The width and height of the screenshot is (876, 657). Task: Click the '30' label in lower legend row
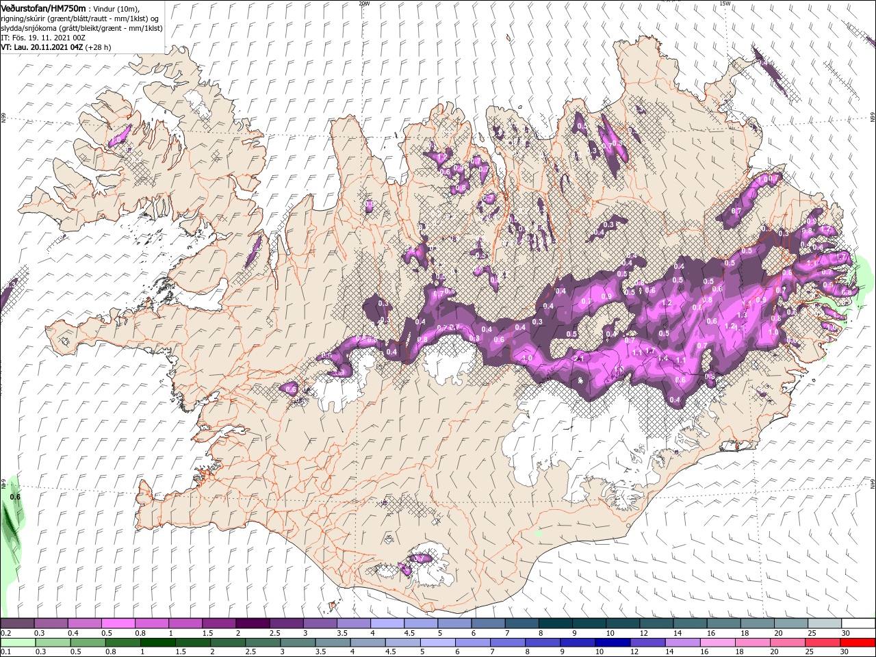[x=846, y=652]
